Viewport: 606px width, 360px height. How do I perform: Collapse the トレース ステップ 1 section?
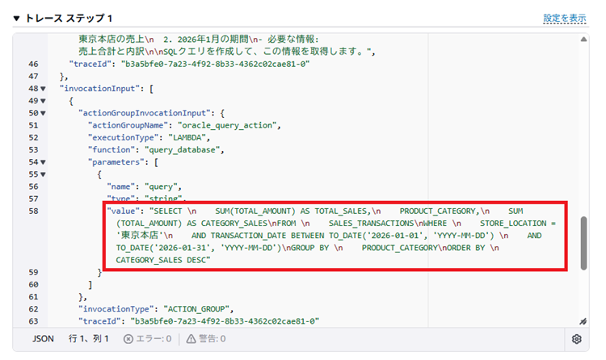point(17,18)
